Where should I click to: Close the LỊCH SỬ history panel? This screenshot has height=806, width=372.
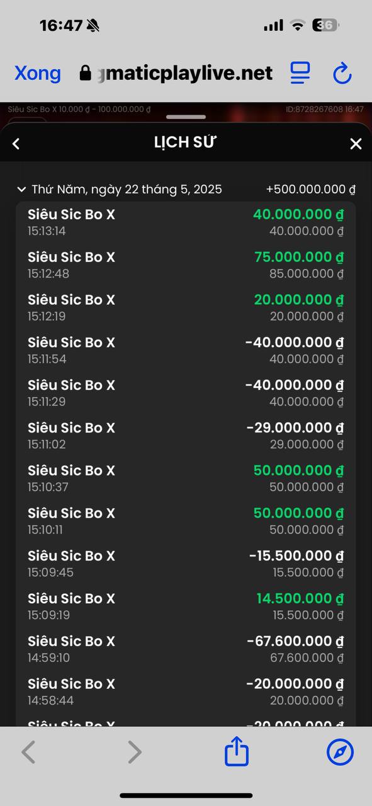[356, 144]
